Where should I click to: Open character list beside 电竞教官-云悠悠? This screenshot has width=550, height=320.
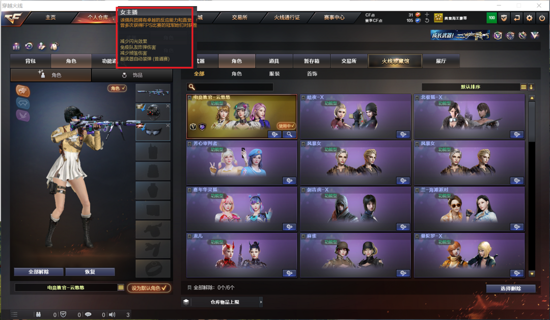(121, 288)
